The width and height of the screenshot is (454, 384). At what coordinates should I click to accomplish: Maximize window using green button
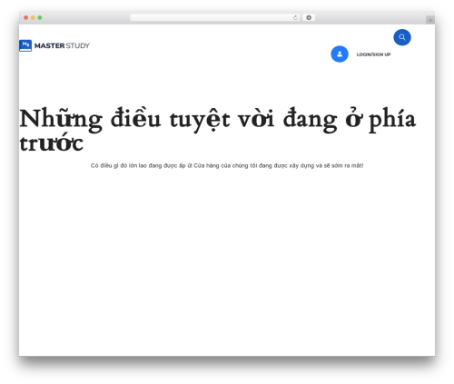[40, 18]
